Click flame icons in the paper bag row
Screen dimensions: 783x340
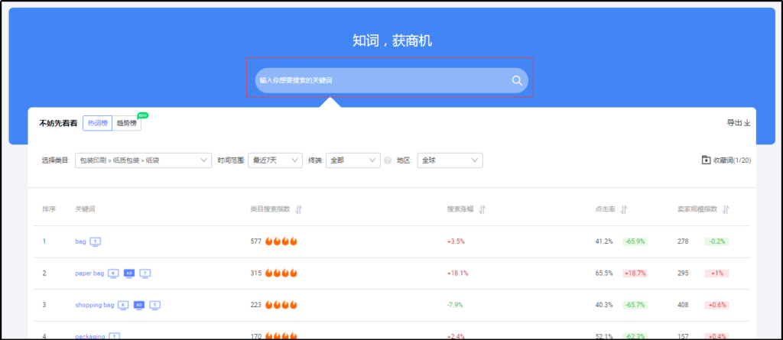[281, 273]
